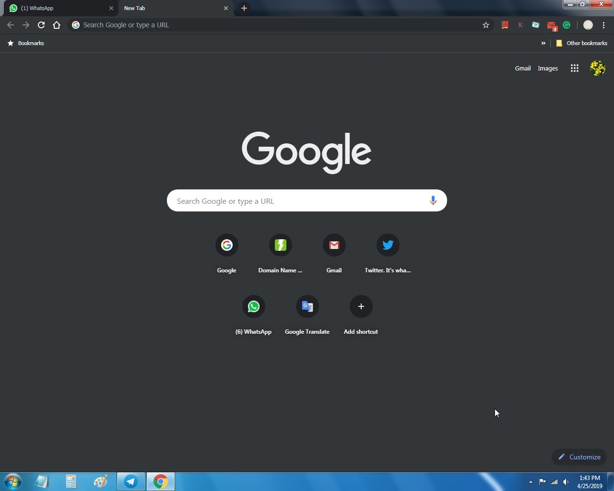
Task: Click the Chrome taskbar icon
Action: (x=161, y=481)
